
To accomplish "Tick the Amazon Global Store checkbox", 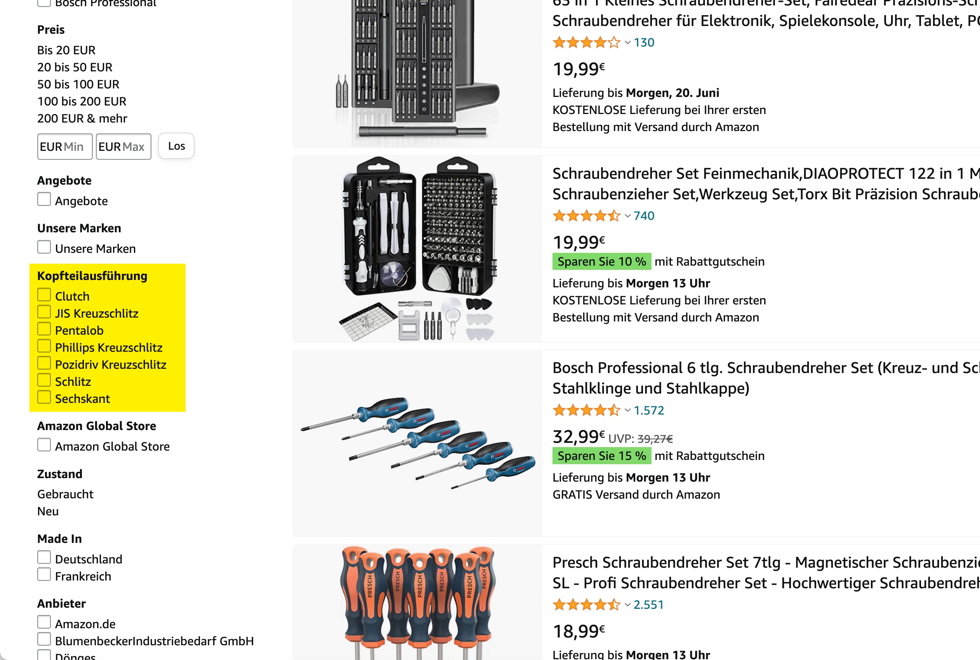I will [44, 445].
